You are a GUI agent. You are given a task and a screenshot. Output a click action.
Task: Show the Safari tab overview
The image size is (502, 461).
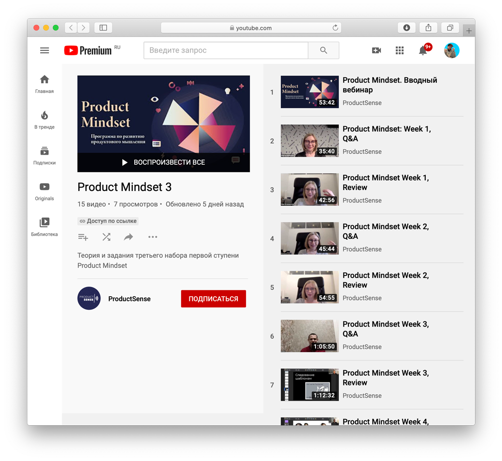450,28
